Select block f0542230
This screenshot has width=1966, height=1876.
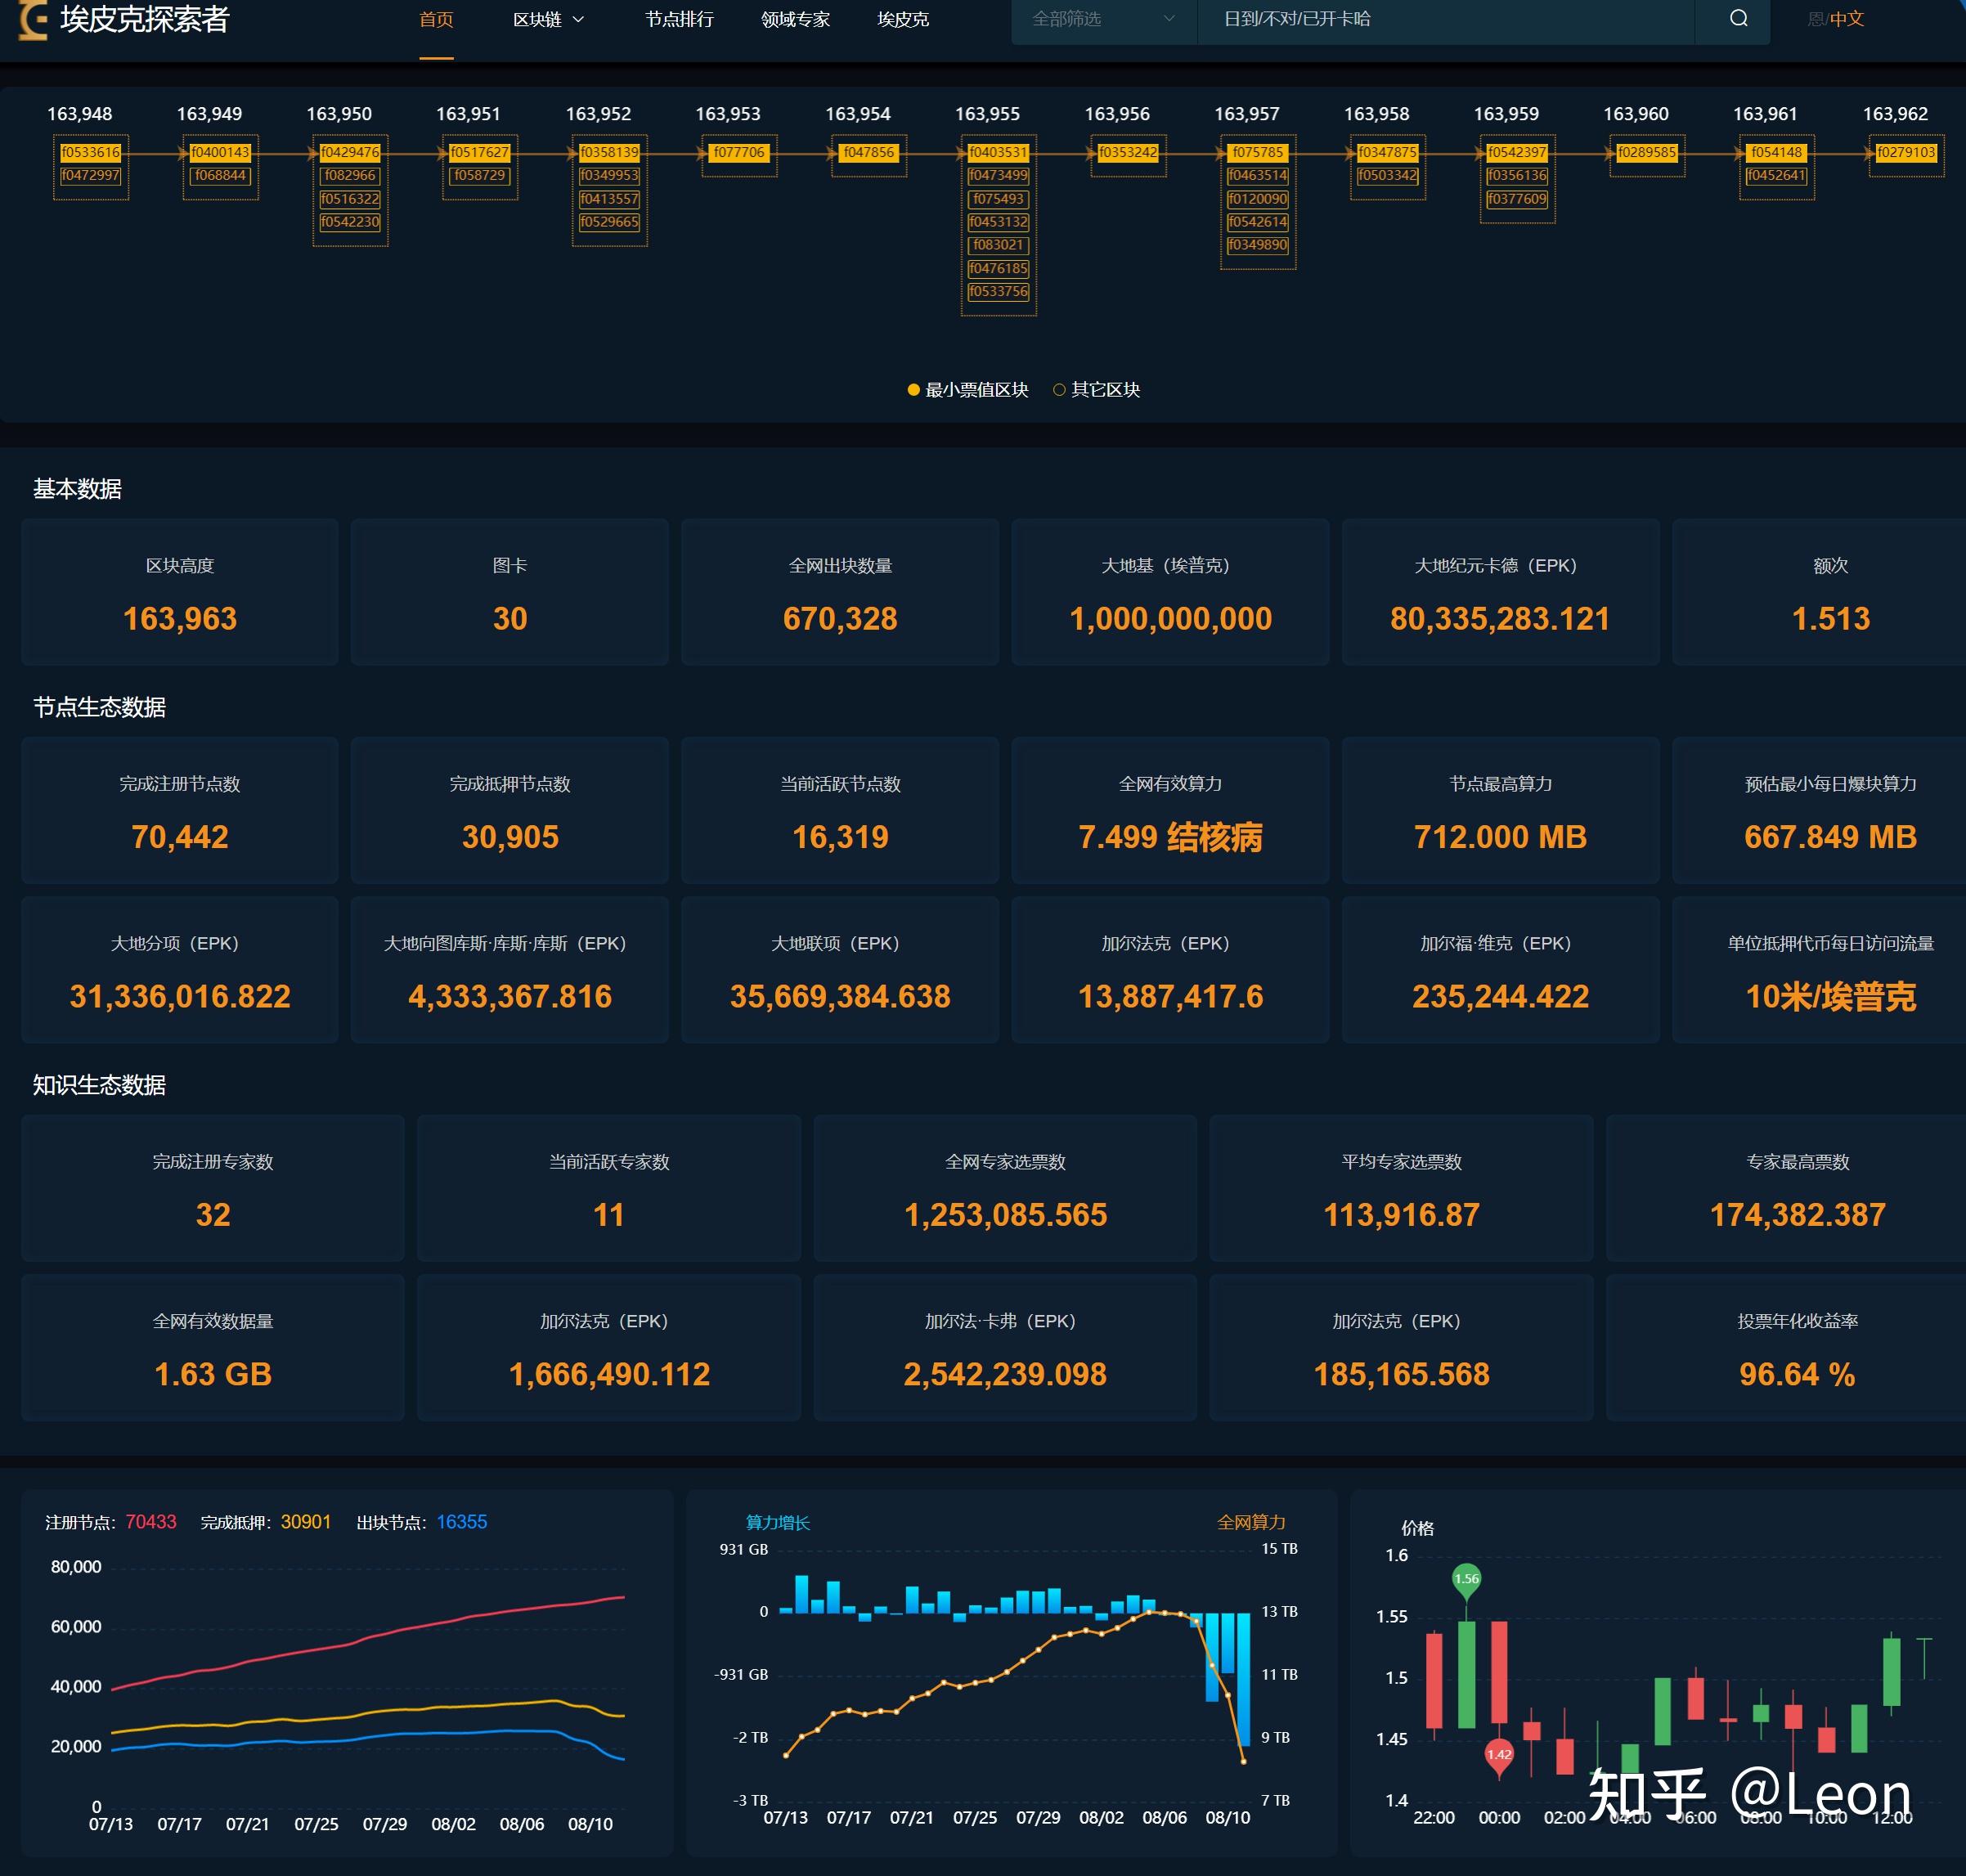[x=350, y=222]
